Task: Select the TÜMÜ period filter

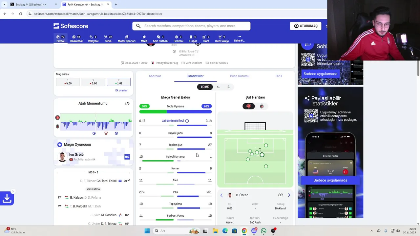Action: coord(205,87)
